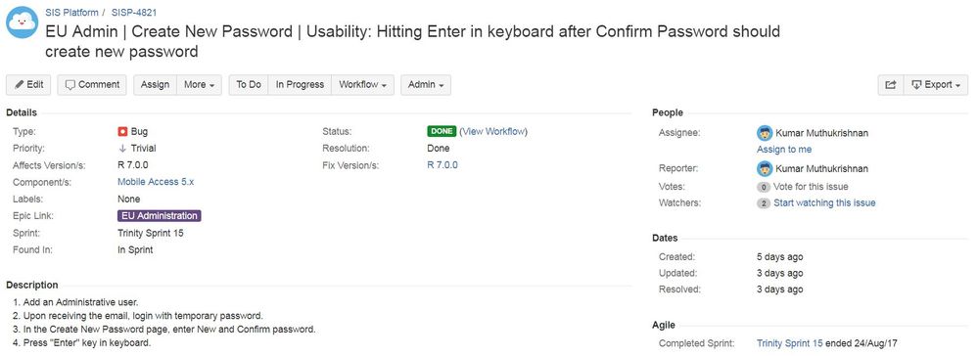This screenshot has width=978, height=356.
Task: Open the View Workflow link
Action: coord(495,132)
